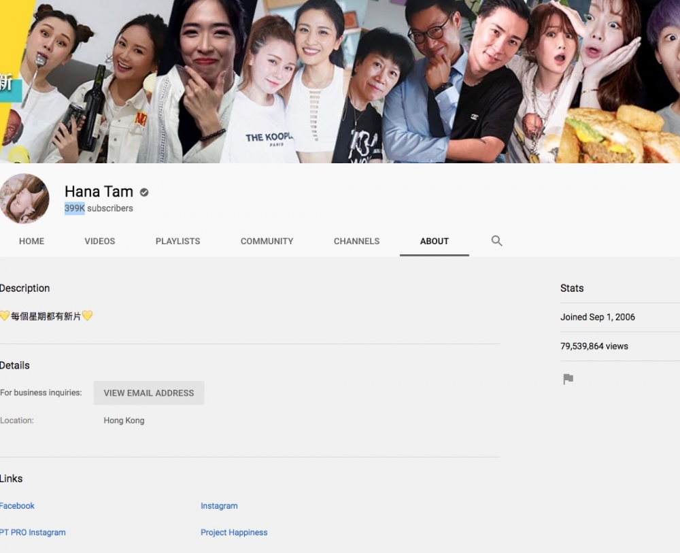Click the Joined Sep 1, 2006 text
This screenshot has height=553, width=680.
[597, 317]
